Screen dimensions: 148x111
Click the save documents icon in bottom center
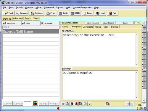(x=108, y=104)
